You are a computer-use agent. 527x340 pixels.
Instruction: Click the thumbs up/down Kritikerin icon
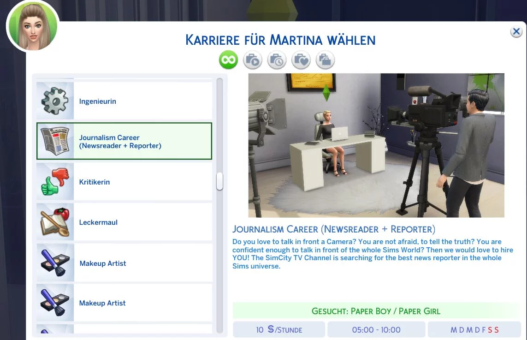55,182
